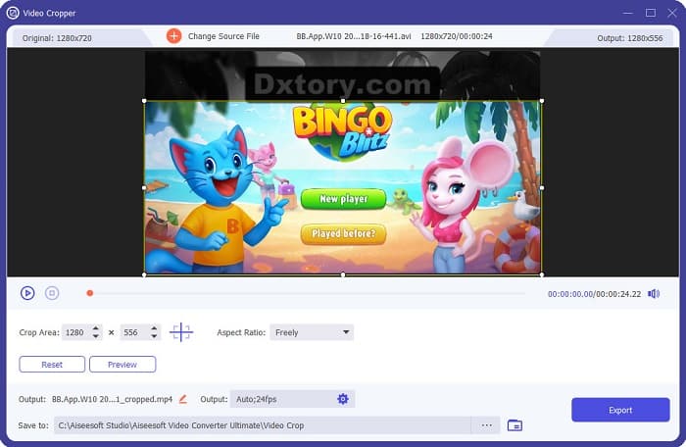Click the Reset button
Image resolution: width=686 pixels, height=447 pixels.
tap(52, 365)
